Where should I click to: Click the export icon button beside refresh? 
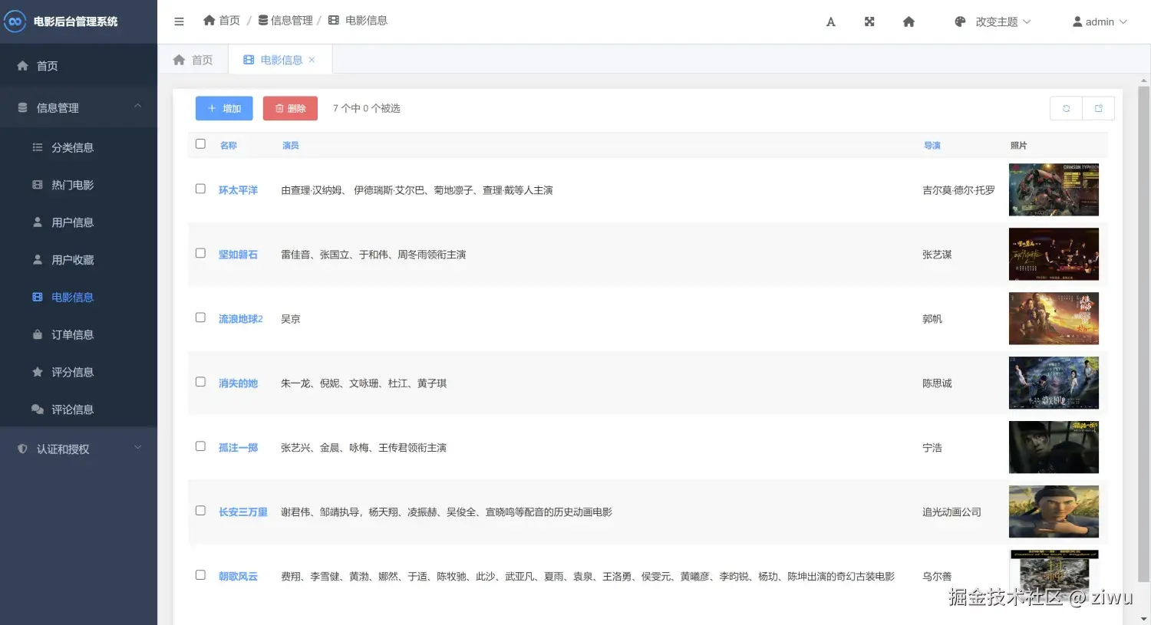[x=1098, y=108]
